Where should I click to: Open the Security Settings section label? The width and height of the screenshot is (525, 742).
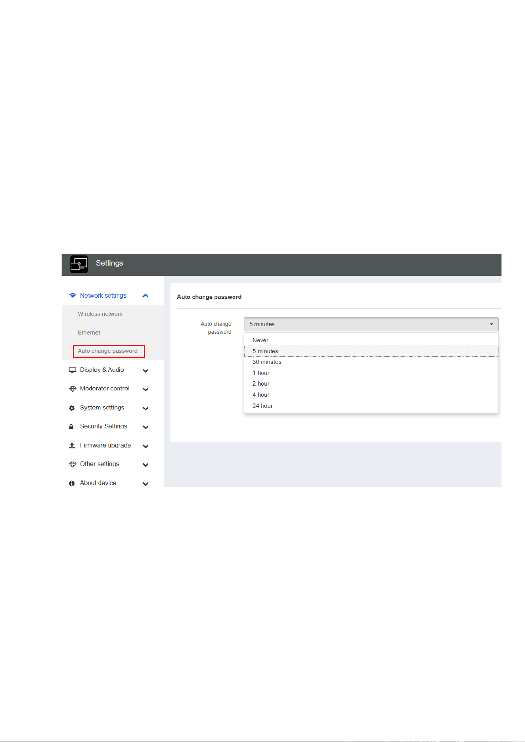click(x=103, y=426)
